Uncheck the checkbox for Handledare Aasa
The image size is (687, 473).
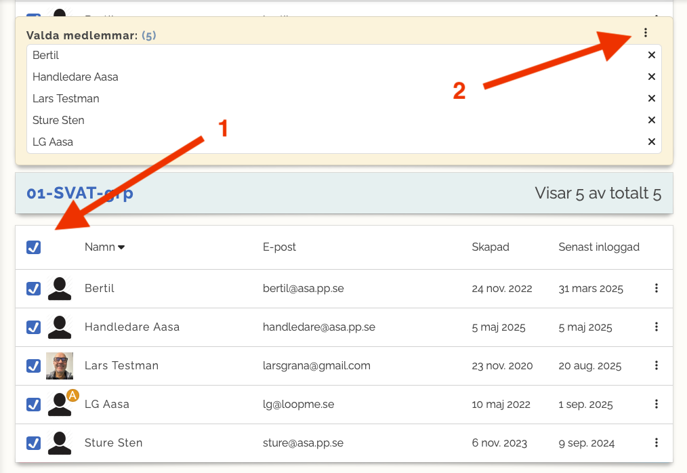click(x=34, y=327)
